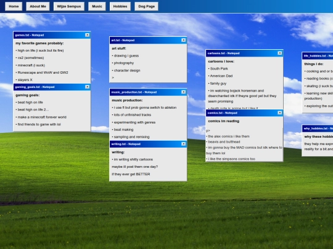Click the 'im watching bojack horseman' paragraph
The width and height of the screenshot is (333, 249).
(242, 96)
